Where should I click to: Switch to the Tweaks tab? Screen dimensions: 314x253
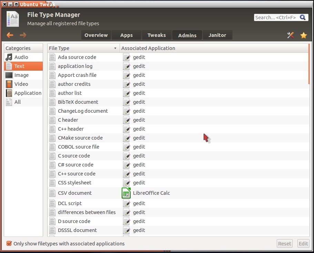156,35
